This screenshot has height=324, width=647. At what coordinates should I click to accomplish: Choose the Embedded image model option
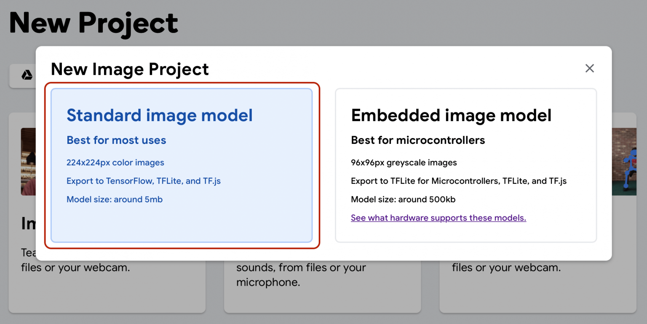pos(465,165)
